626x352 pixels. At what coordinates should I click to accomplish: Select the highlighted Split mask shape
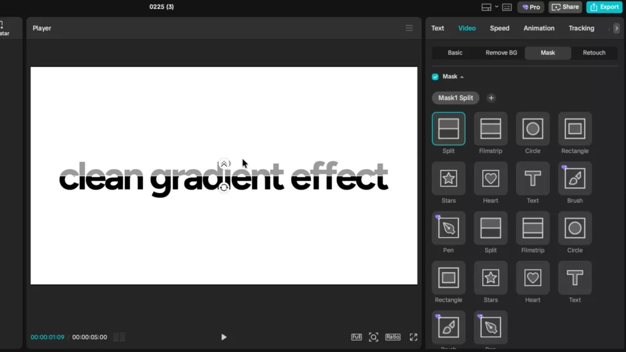[448, 128]
